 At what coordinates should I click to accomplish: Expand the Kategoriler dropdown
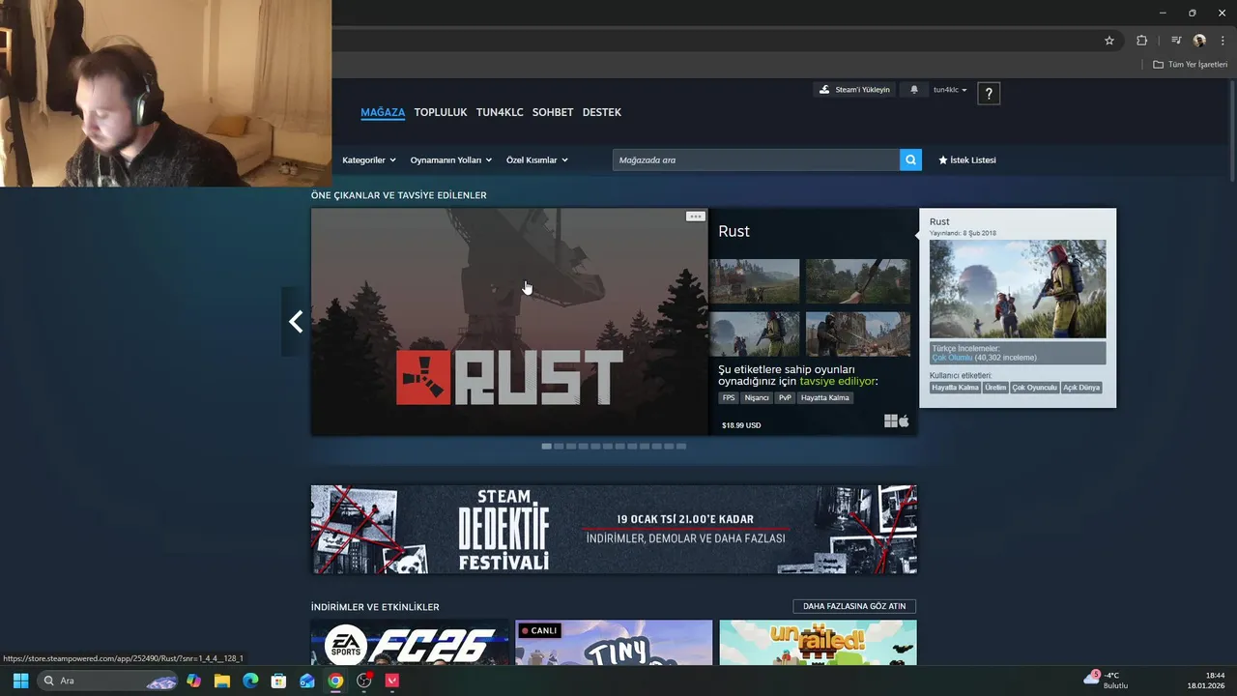pos(369,159)
